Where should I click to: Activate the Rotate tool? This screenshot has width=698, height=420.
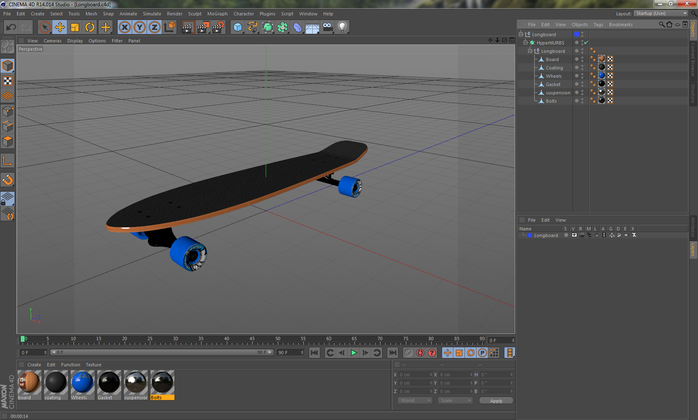(x=90, y=27)
